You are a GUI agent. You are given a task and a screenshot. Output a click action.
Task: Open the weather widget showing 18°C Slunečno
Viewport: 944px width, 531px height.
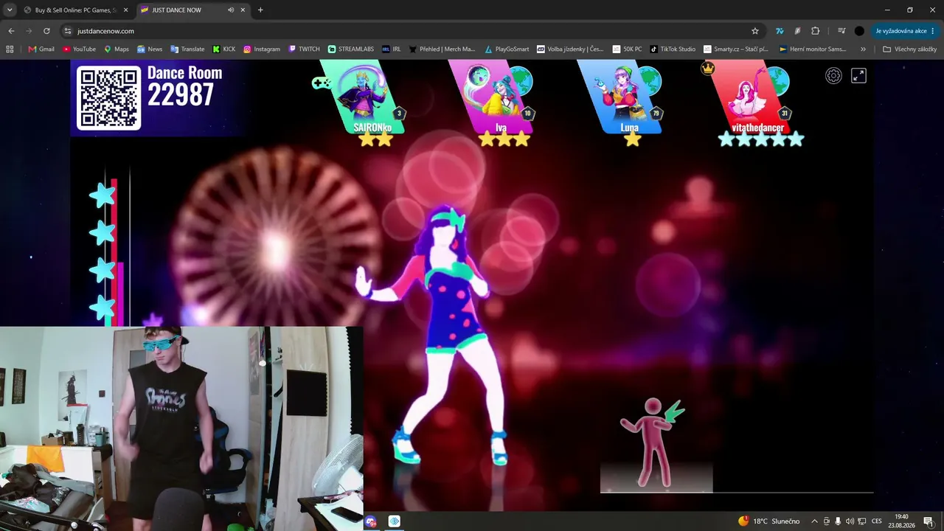(768, 521)
